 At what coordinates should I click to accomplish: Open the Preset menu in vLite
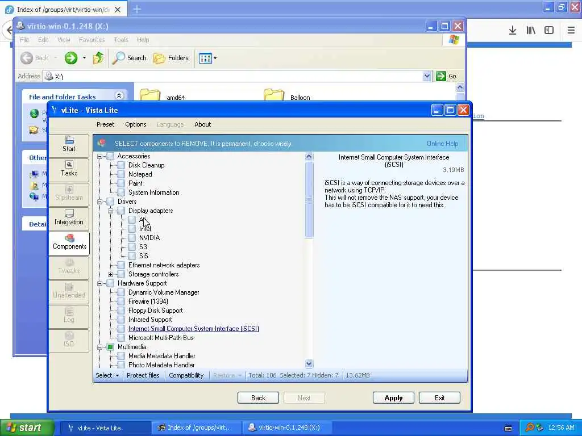coord(105,124)
